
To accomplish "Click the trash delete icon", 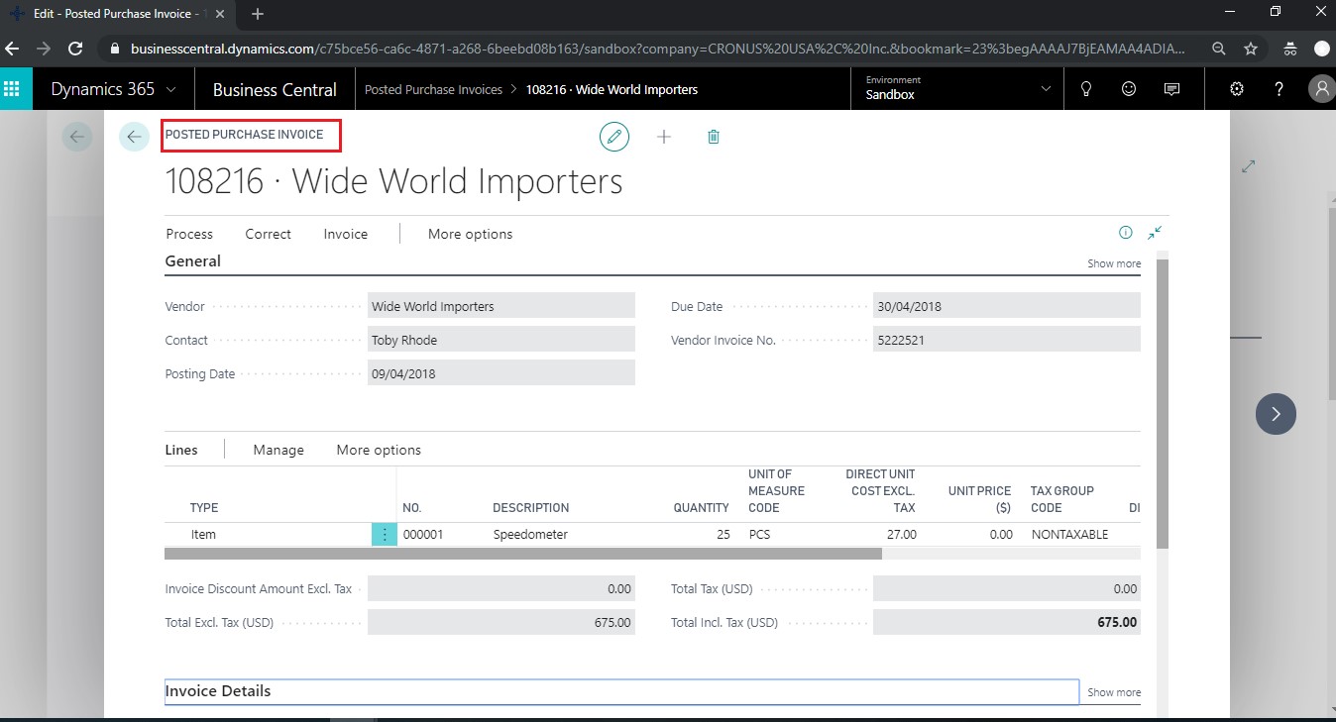I will pos(713,137).
